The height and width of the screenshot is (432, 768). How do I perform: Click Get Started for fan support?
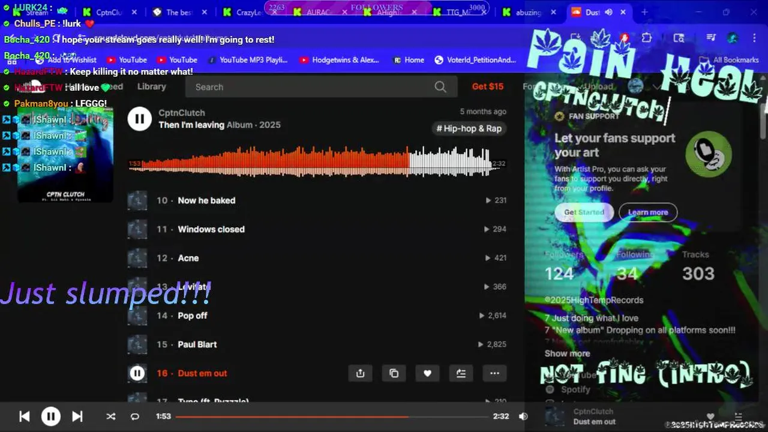(584, 212)
